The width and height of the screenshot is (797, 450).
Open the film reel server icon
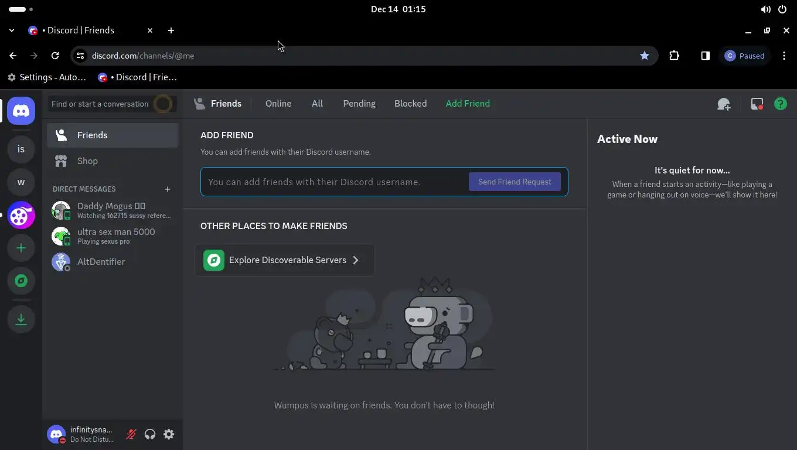(21, 215)
